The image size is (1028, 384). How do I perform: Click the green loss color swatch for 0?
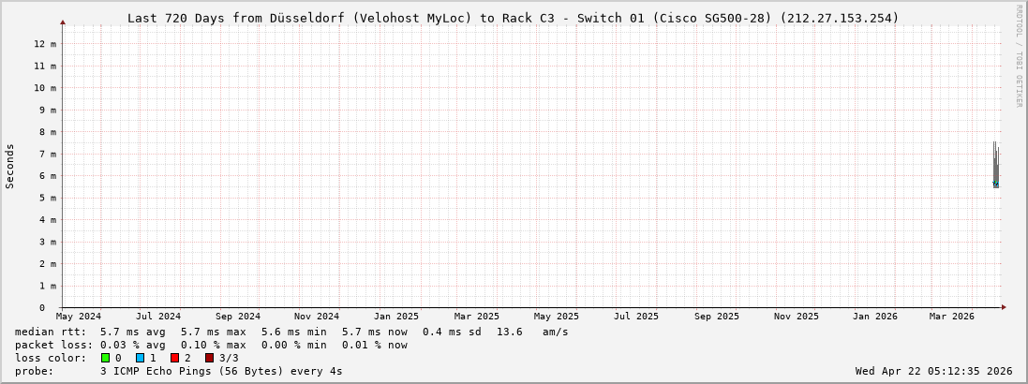[x=106, y=358]
